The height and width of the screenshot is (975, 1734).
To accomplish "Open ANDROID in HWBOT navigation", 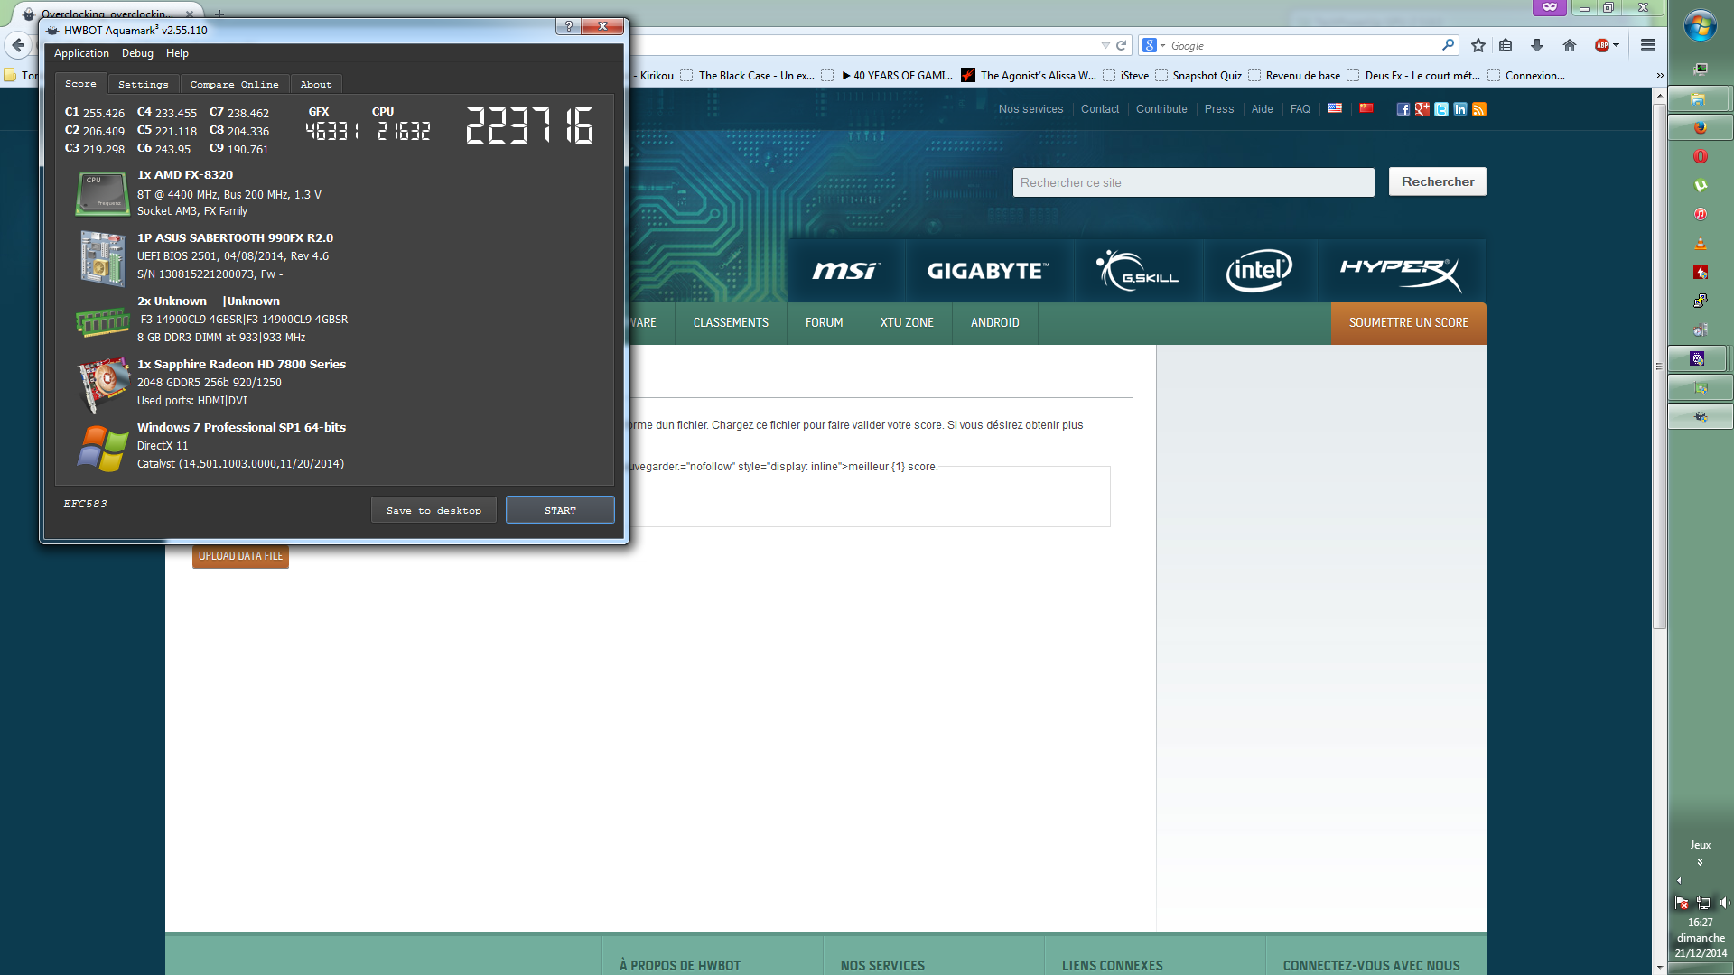I will pos(994,322).
